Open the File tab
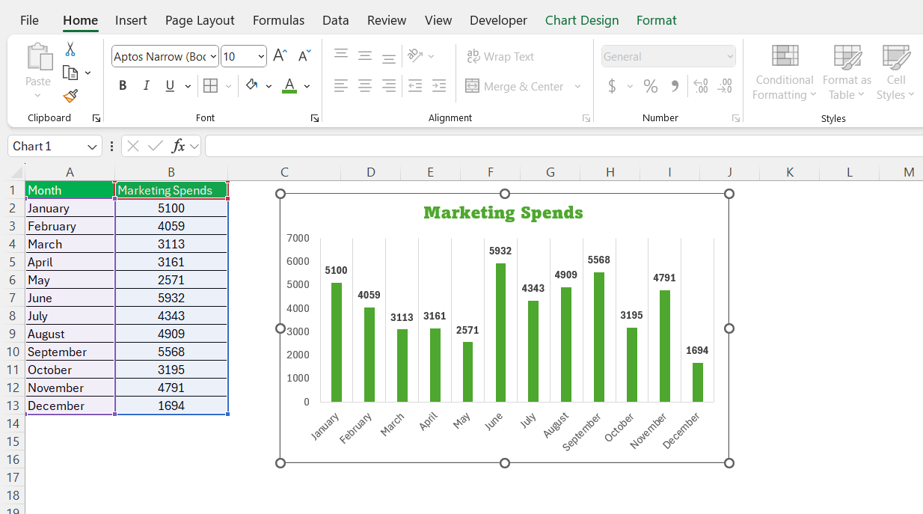This screenshot has width=923, height=514. [29, 20]
